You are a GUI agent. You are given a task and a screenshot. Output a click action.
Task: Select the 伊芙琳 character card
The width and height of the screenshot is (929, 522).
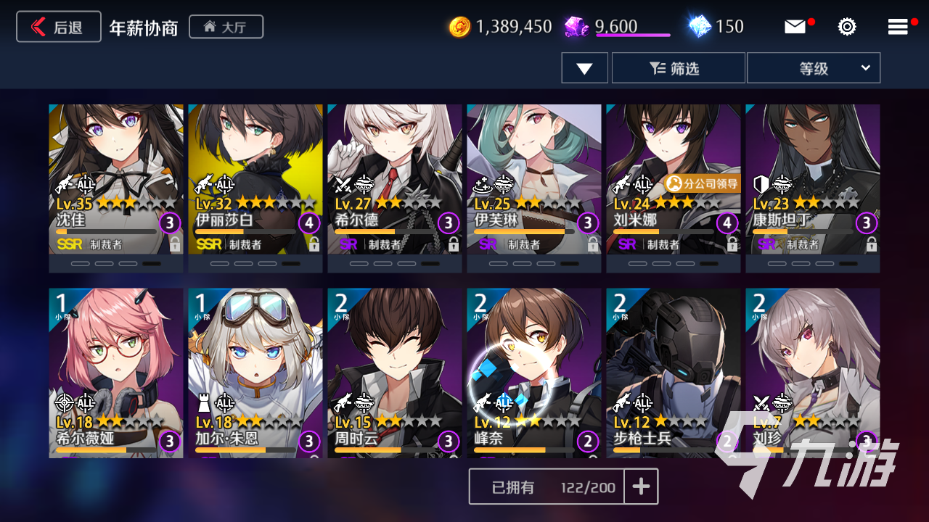(534, 188)
